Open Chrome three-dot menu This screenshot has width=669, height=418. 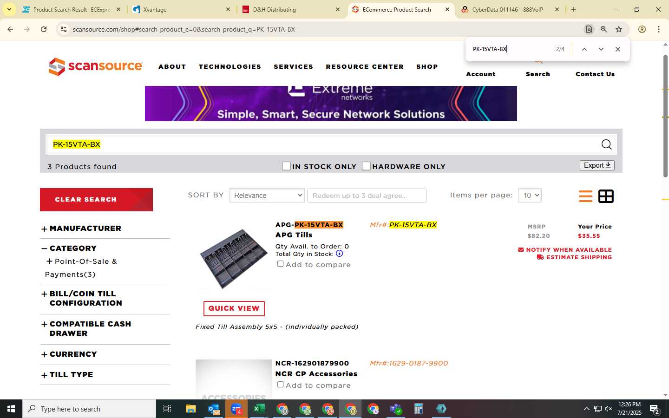[x=659, y=29]
